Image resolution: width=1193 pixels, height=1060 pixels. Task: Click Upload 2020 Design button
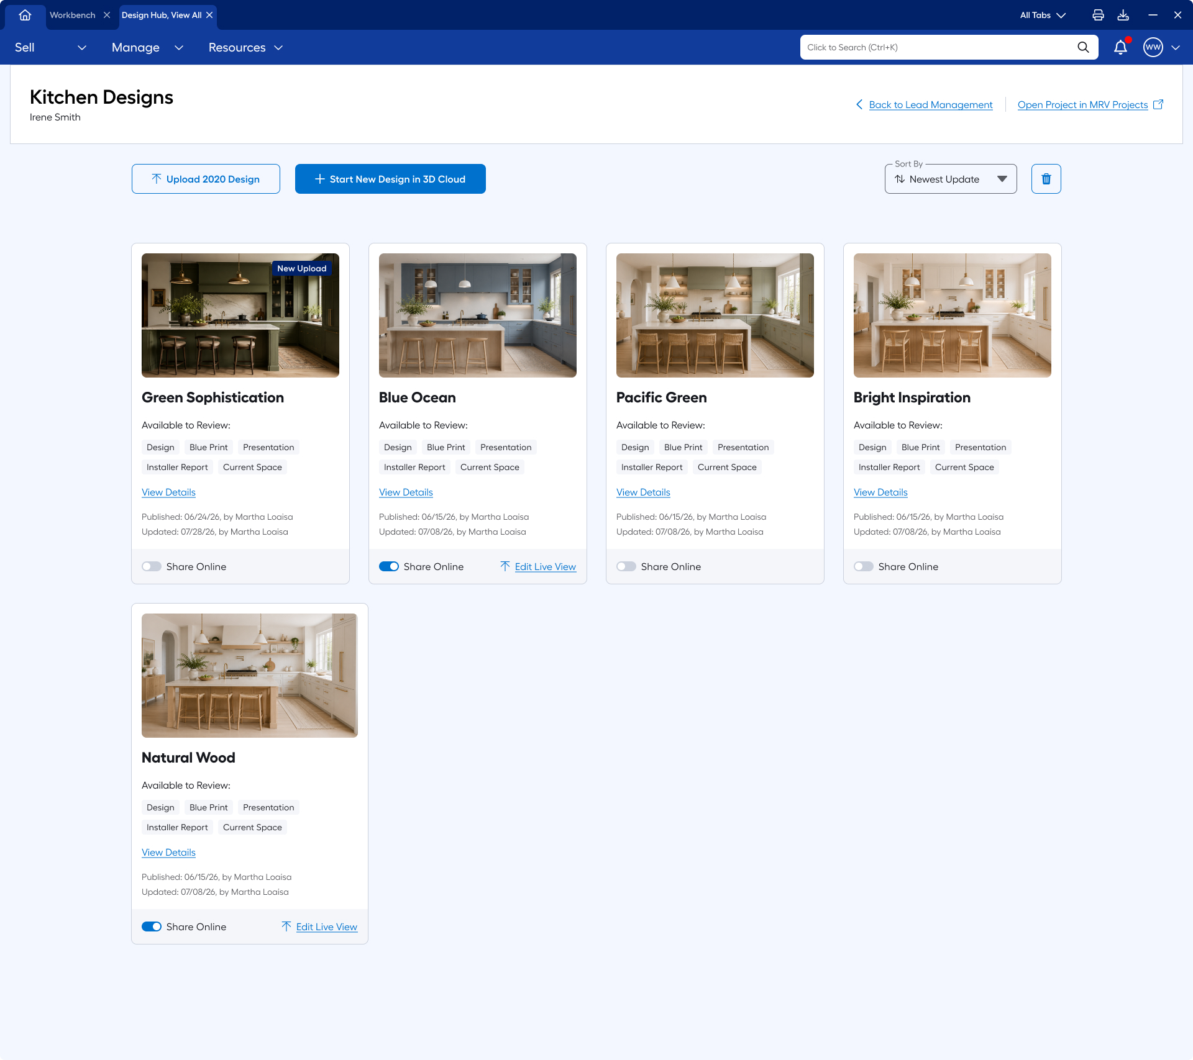click(206, 179)
